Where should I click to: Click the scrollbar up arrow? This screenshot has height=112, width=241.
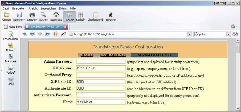pos(238,40)
